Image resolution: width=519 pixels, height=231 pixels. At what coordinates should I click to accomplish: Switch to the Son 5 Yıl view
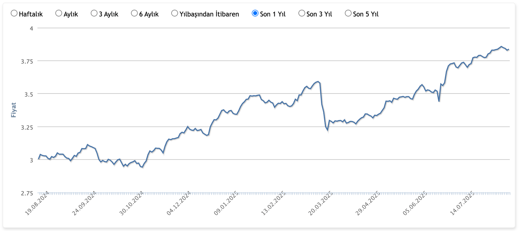click(348, 13)
